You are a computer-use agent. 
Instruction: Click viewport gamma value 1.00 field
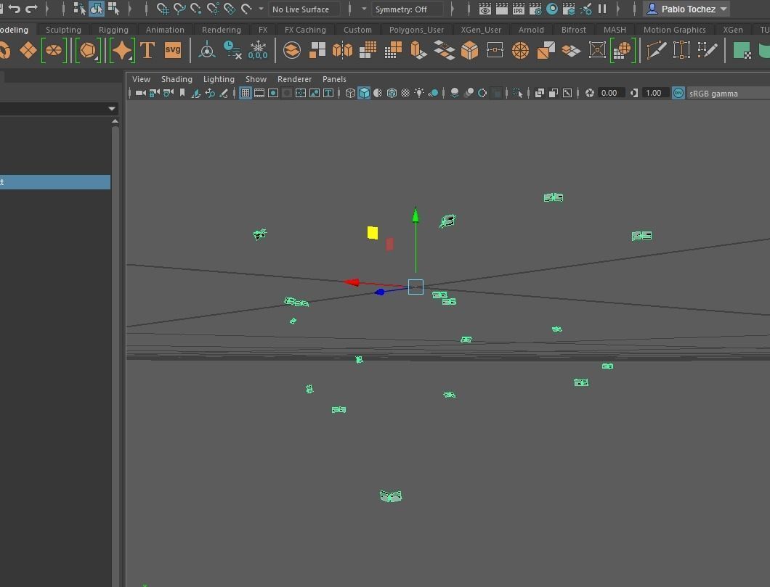tap(654, 93)
